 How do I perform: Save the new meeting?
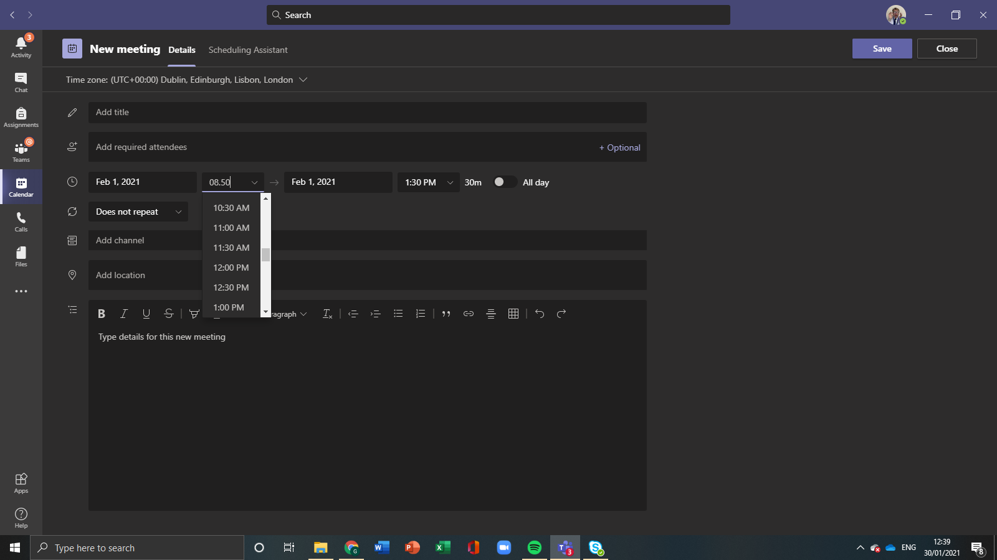882,49
